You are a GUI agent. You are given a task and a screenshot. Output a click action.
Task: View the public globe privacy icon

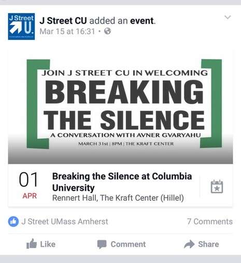pos(107,31)
